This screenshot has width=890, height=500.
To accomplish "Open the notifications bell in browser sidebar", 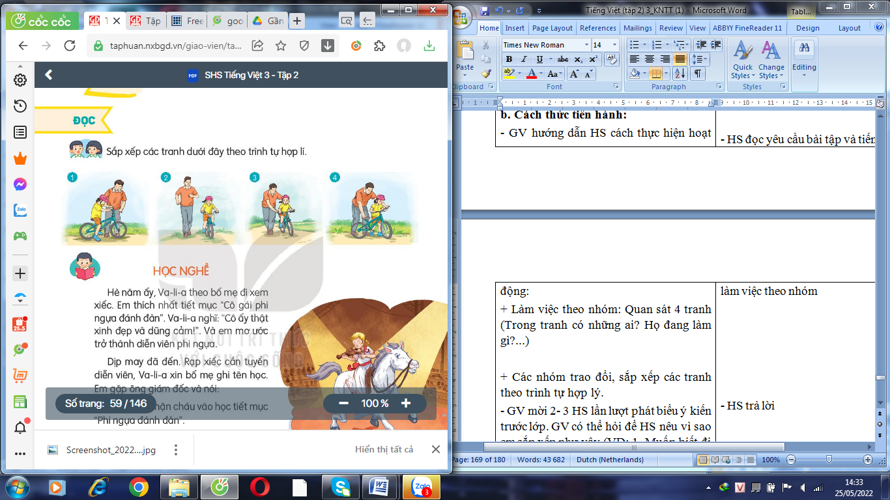I will (20, 428).
